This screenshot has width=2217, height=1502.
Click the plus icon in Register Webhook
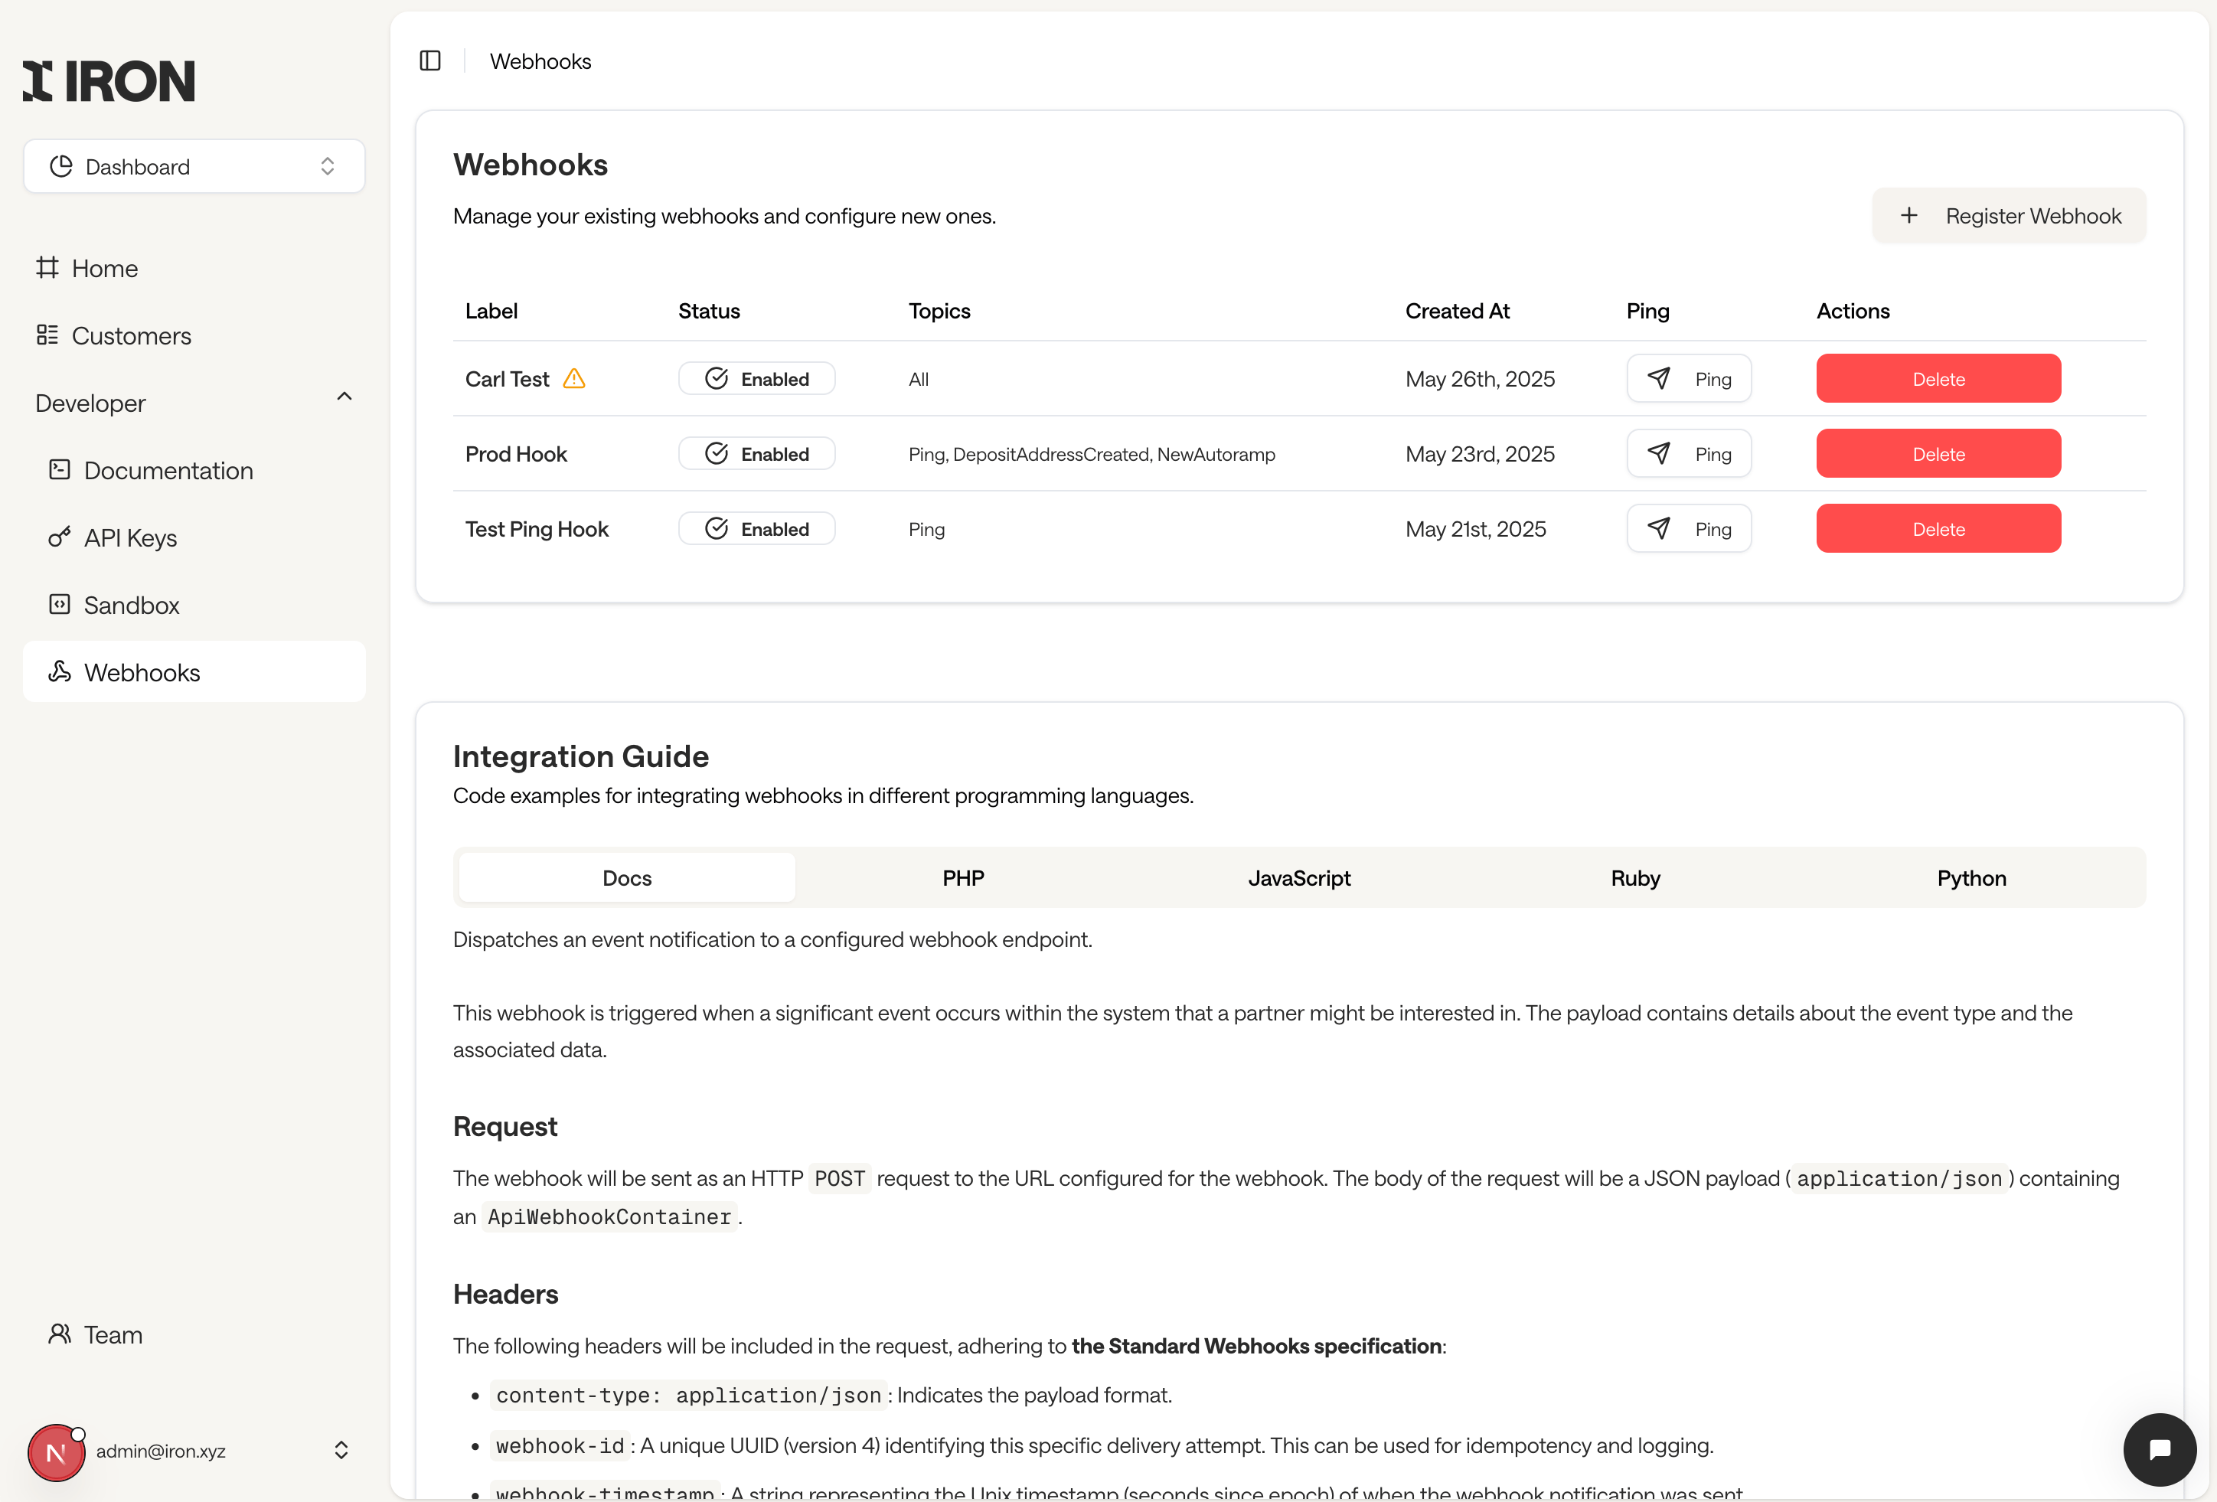coord(1909,216)
